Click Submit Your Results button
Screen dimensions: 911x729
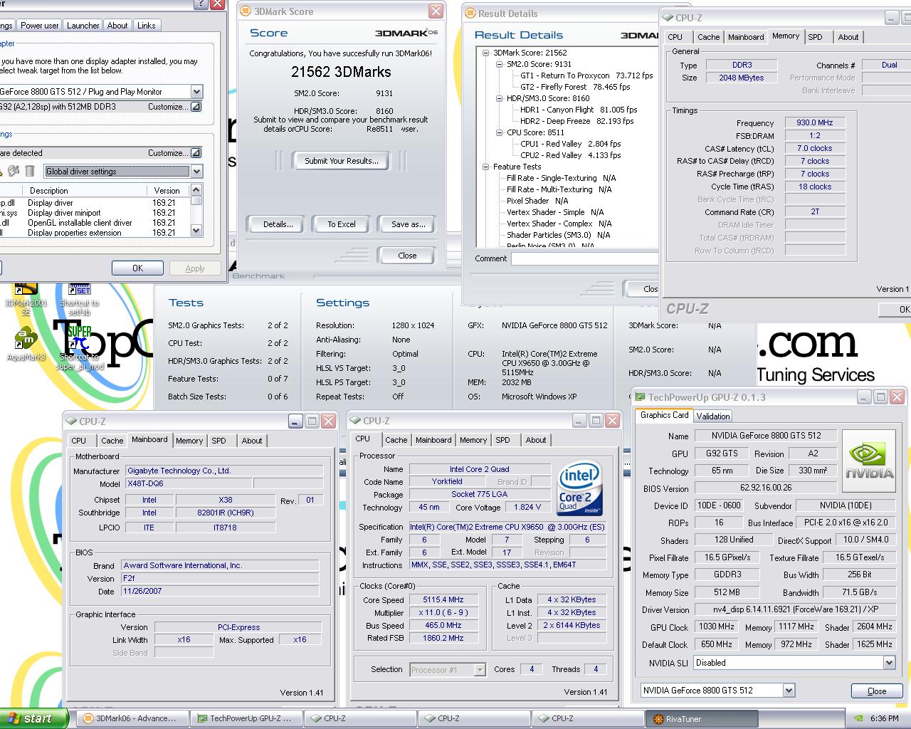342,161
